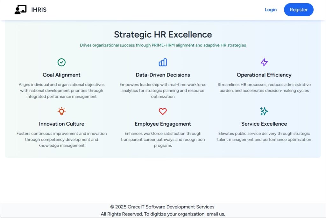
Task: Click the PRIME-HRM alignment subtitle text
Action: (x=163, y=45)
